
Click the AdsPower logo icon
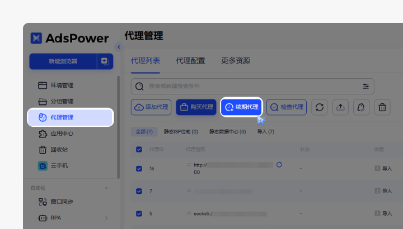click(36, 38)
